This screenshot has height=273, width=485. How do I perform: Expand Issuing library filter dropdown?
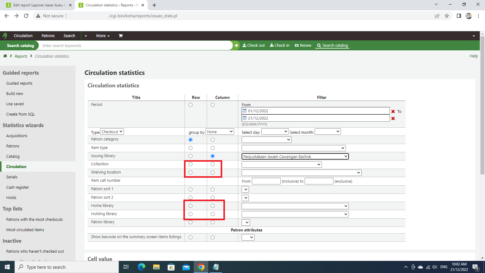pos(295,157)
